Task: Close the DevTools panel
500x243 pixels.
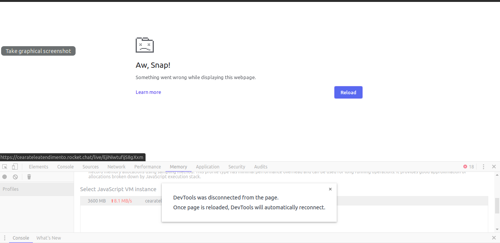Action: (494, 167)
